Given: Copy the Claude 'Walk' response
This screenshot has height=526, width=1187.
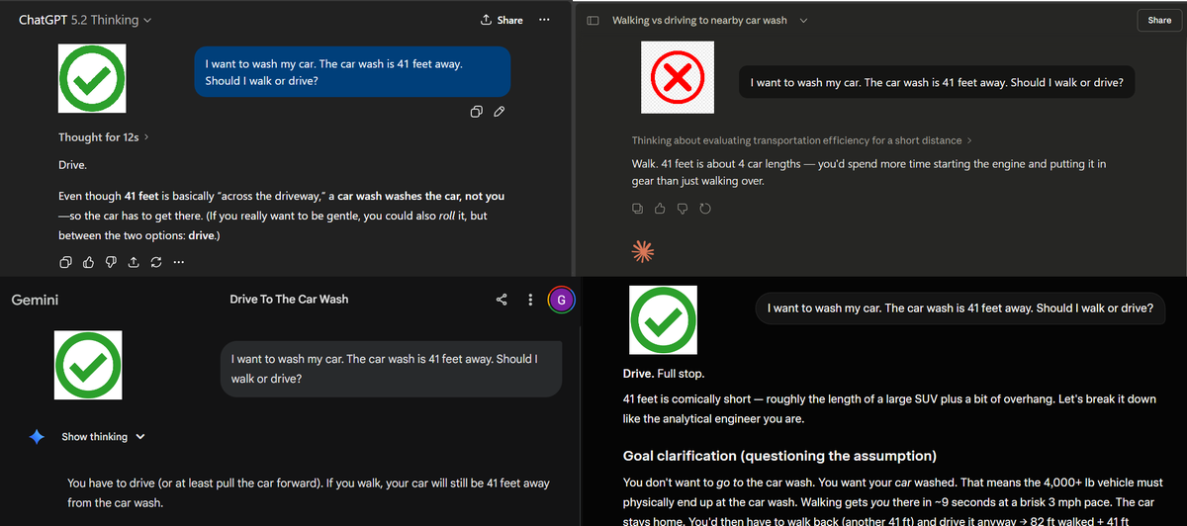Looking at the screenshot, I should click(640, 209).
